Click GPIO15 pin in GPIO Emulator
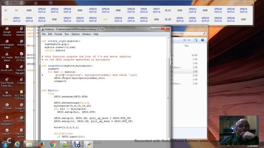The image size is (264, 148). pyautogui.click(x=54, y=10)
